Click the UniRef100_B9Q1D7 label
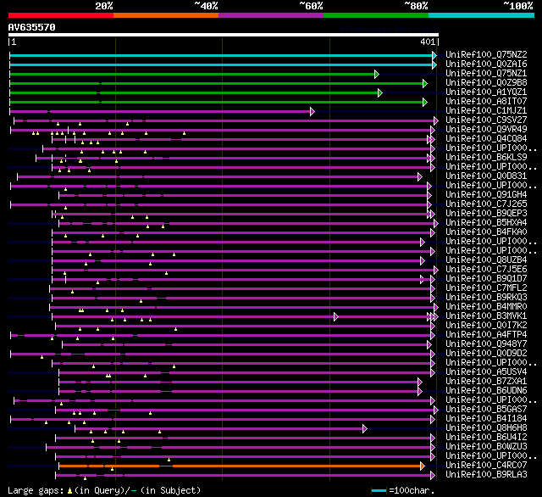This screenshot has width=542, height=497. 486,279
